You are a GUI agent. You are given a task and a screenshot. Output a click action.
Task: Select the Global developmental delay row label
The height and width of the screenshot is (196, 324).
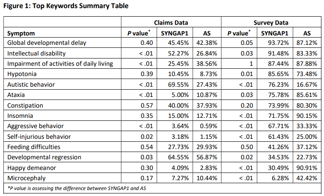47,43
